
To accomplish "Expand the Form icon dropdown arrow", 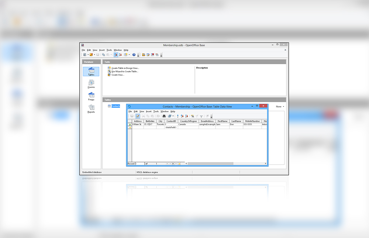I will [x=129, y=55].
